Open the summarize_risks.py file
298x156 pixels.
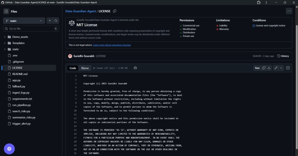24,117
